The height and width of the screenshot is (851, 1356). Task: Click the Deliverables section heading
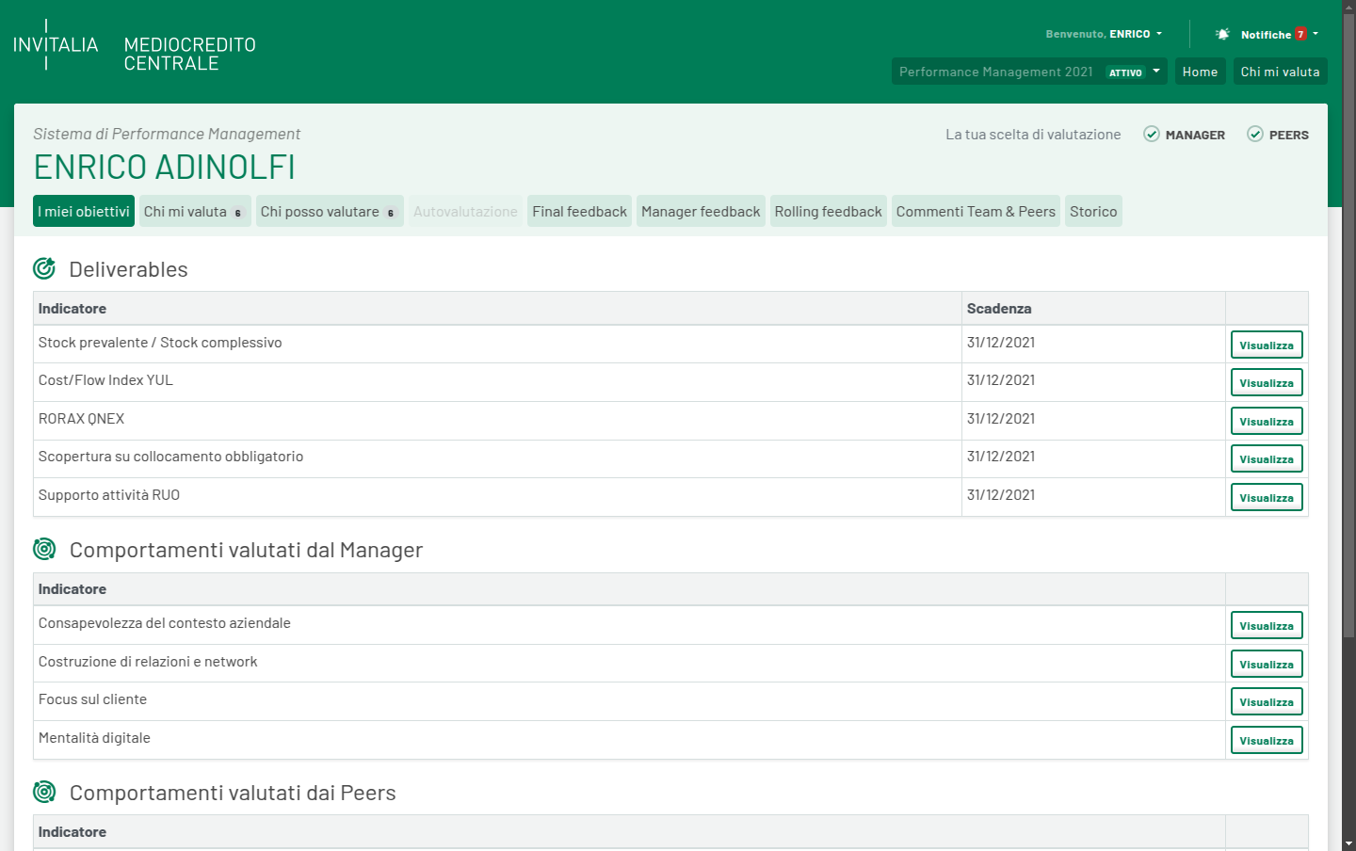click(129, 269)
